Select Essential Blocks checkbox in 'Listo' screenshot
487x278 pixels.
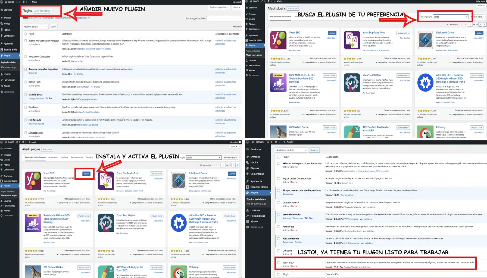click(279, 214)
